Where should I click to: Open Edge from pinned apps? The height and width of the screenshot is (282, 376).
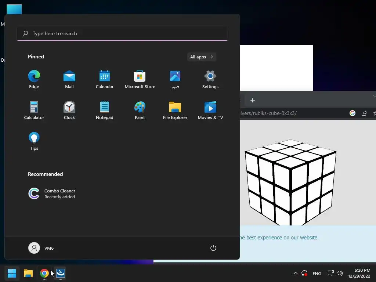click(x=34, y=80)
